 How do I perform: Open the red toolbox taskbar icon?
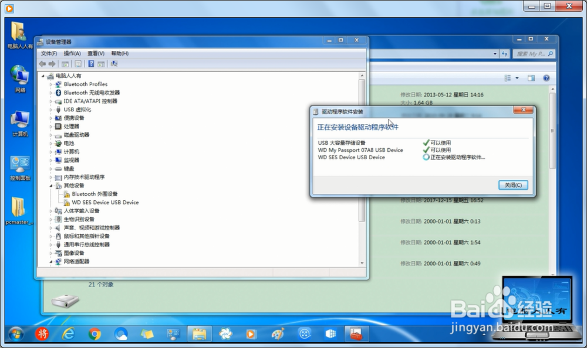point(356,334)
